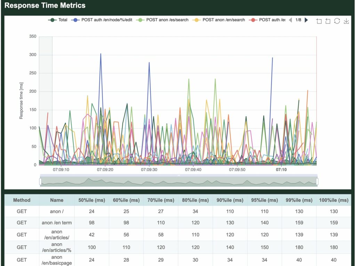Toggle the POST anon /es/search legend entry
The image size is (356, 266).
pos(162,20)
